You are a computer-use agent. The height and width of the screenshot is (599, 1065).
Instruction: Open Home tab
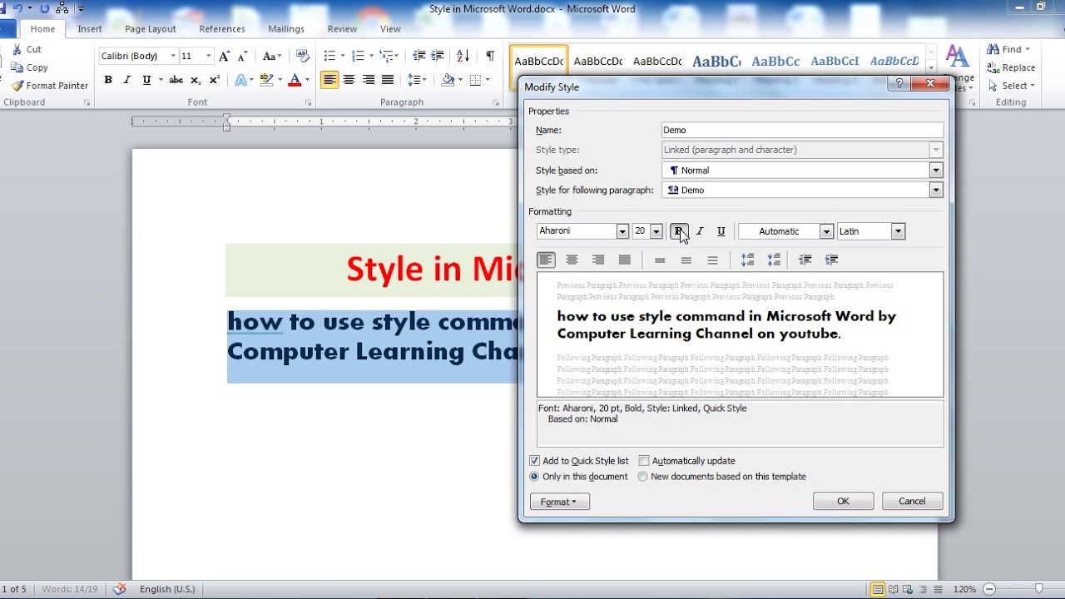coord(42,29)
